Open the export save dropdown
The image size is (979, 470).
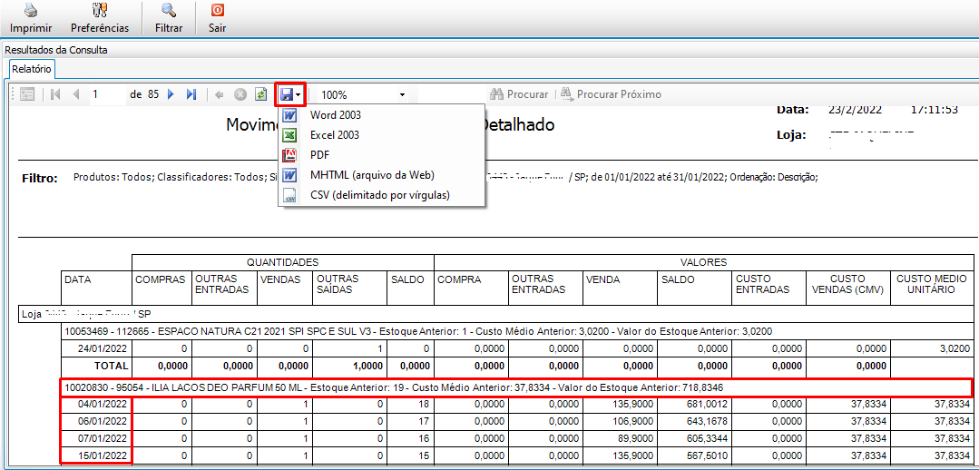tap(290, 95)
